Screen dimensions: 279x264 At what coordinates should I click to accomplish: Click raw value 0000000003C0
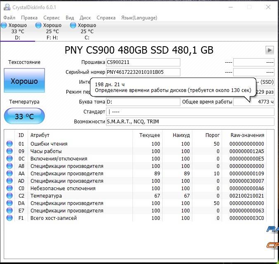click(x=247, y=218)
